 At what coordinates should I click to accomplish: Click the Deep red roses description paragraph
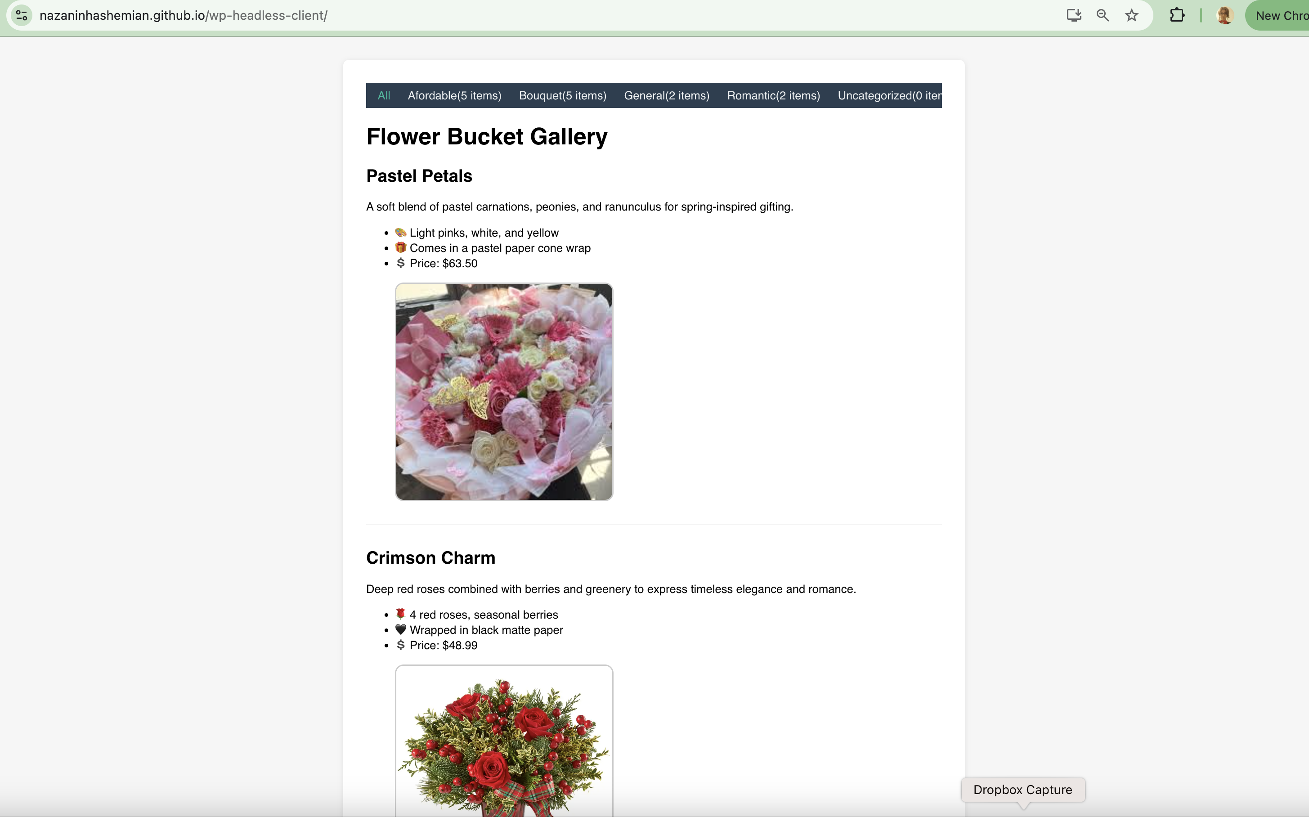[x=611, y=589]
